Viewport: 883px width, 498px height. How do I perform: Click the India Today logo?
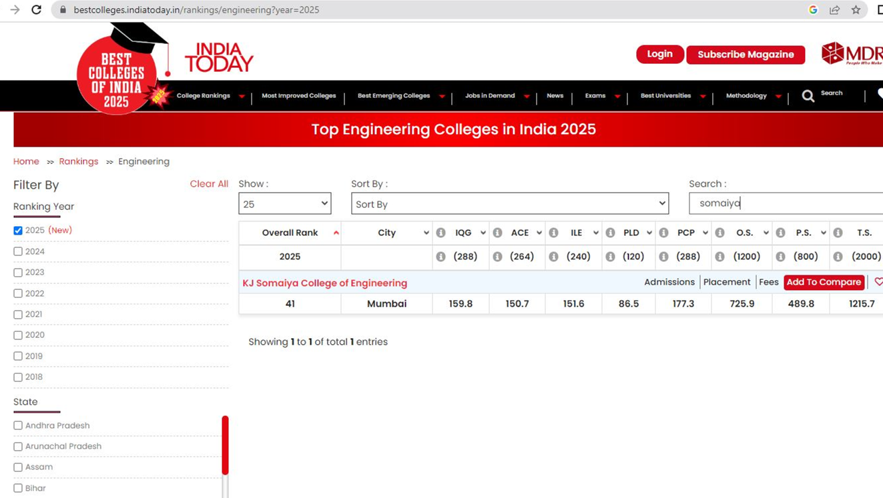pyautogui.click(x=219, y=57)
